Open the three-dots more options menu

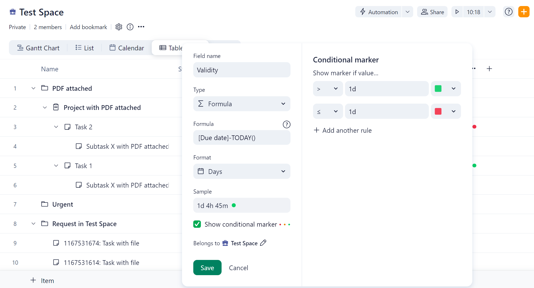click(x=141, y=27)
